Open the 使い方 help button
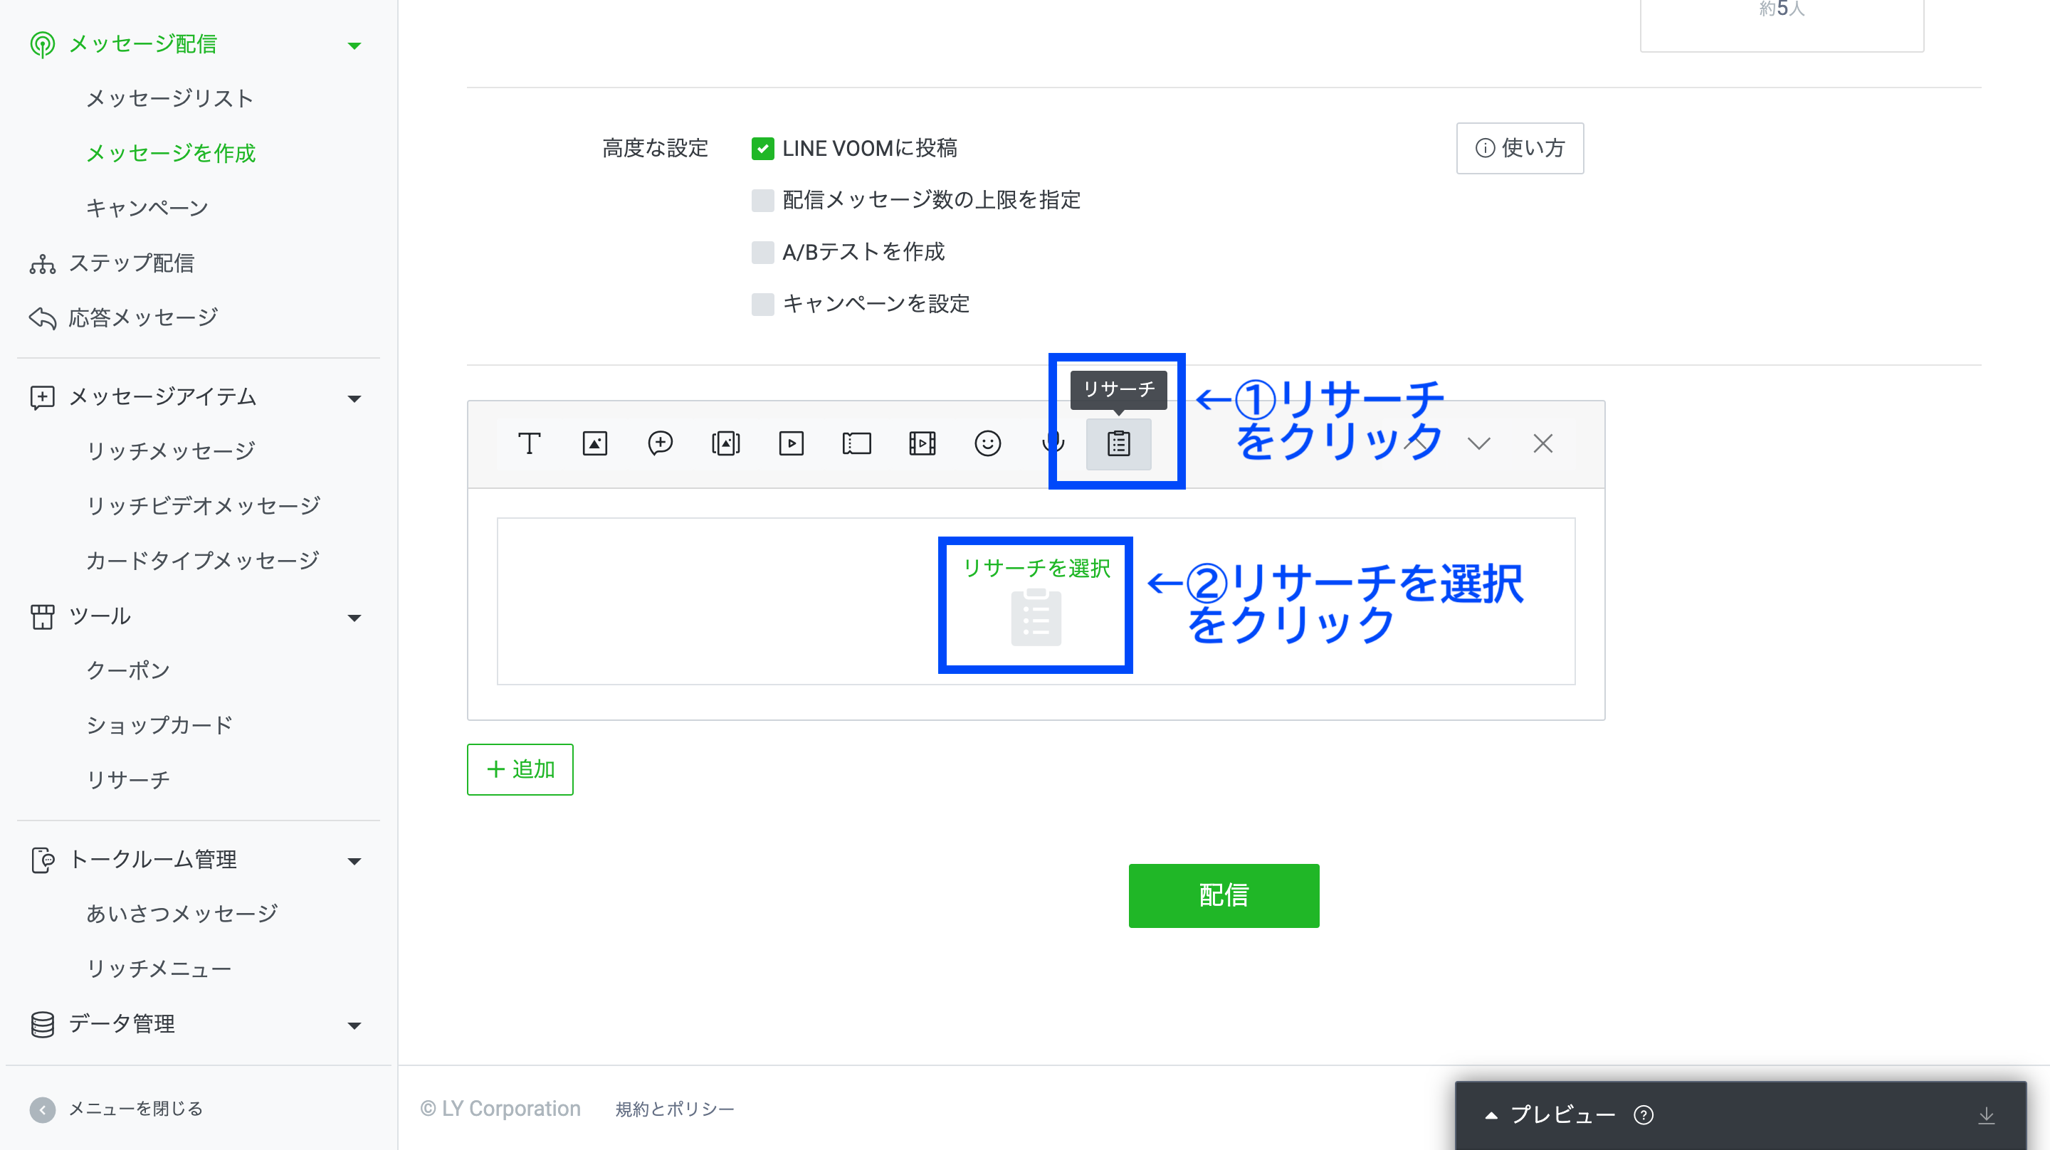Viewport: 2050px width, 1150px height. [1519, 148]
